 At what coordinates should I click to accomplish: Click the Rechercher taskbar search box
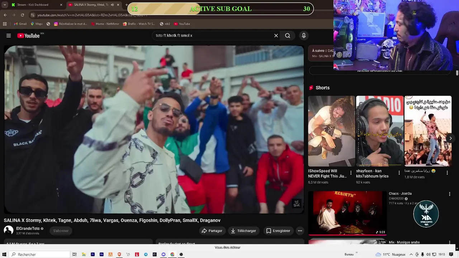tap(39, 254)
